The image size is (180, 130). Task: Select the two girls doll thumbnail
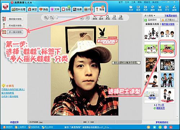coord(152,80)
